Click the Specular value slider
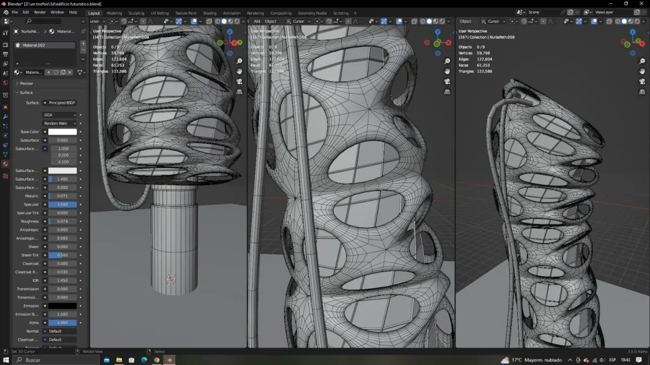 point(63,204)
